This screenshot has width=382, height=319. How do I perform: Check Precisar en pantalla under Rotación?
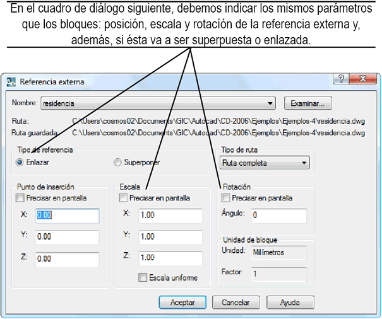[x=225, y=198]
